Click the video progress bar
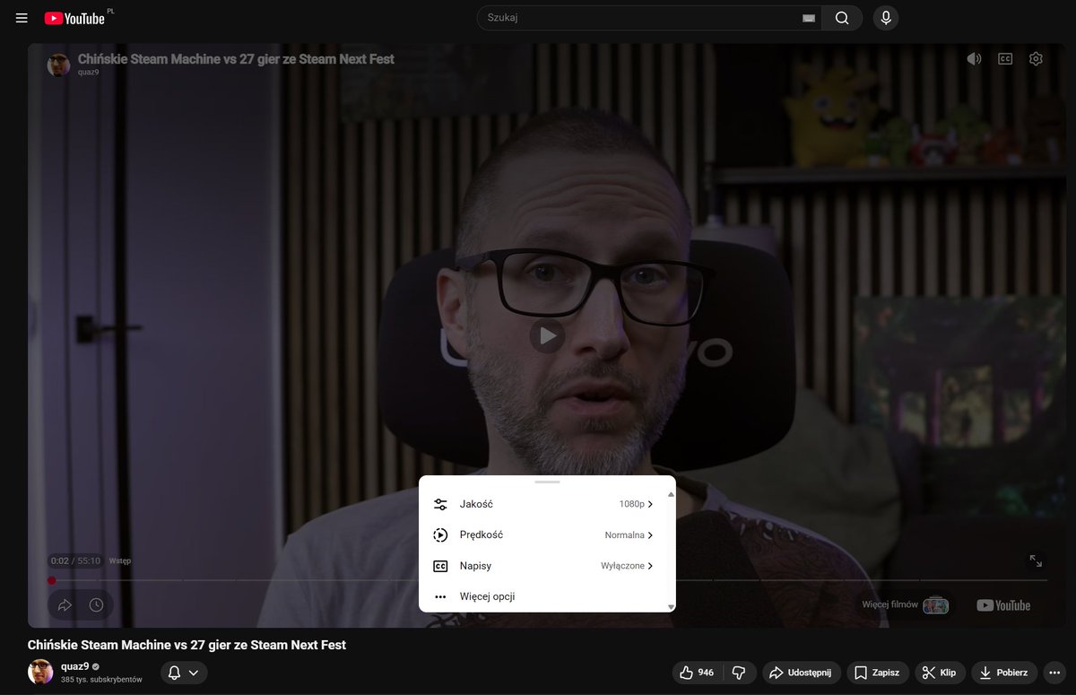The width and height of the screenshot is (1076, 695). coord(547,580)
